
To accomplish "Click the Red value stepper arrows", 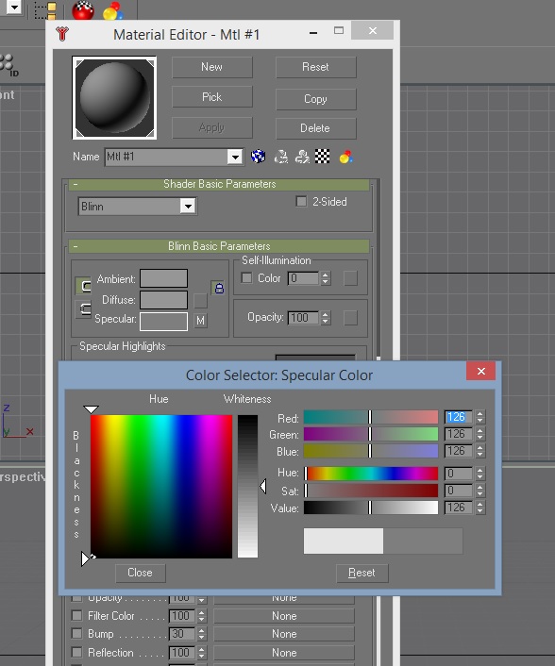I will pos(480,417).
